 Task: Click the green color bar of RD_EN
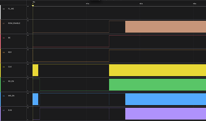pyautogui.click(x=0, y=85)
